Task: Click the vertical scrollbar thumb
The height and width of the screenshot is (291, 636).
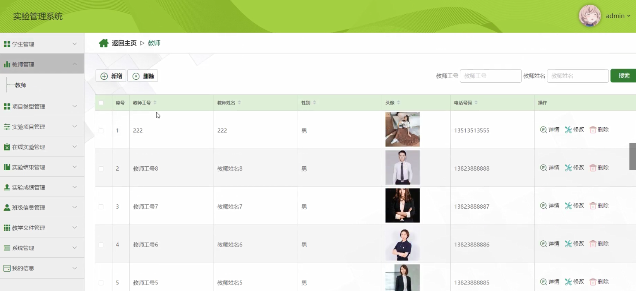Action: [633, 156]
